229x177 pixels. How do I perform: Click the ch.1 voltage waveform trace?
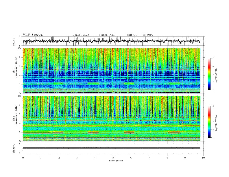(111, 41)
